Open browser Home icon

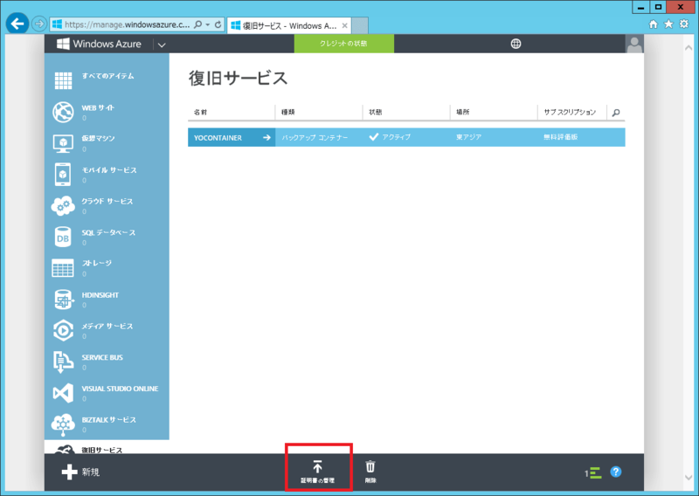tap(653, 24)
